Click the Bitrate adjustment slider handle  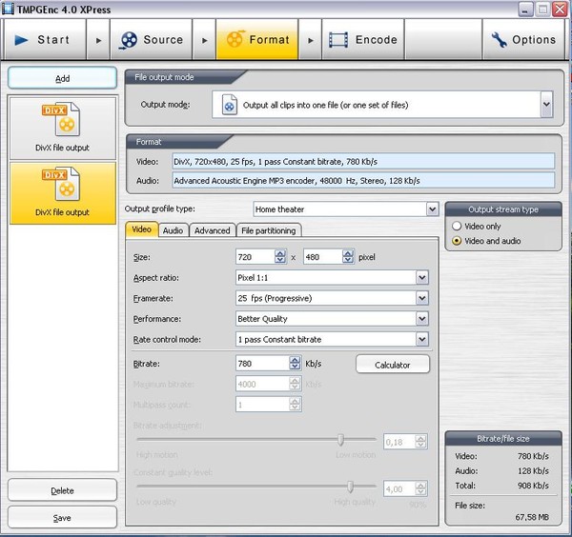tap(340, 439)
